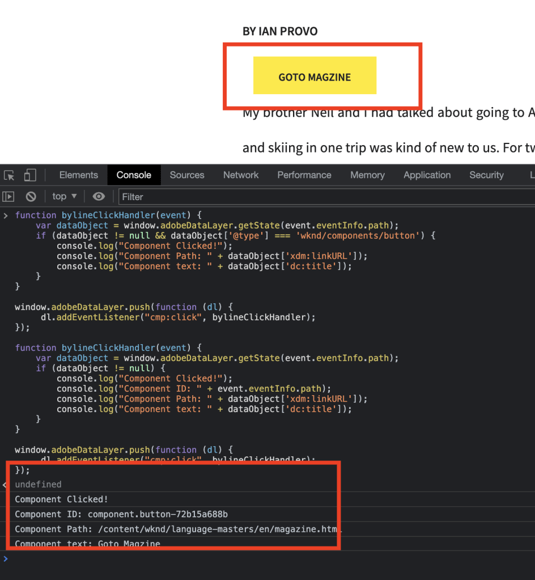Image resolution: width=535 pixels, height=580 pixels.
Task: Click the 'Component Clicked!' log entry
Action: click(61, 499)
